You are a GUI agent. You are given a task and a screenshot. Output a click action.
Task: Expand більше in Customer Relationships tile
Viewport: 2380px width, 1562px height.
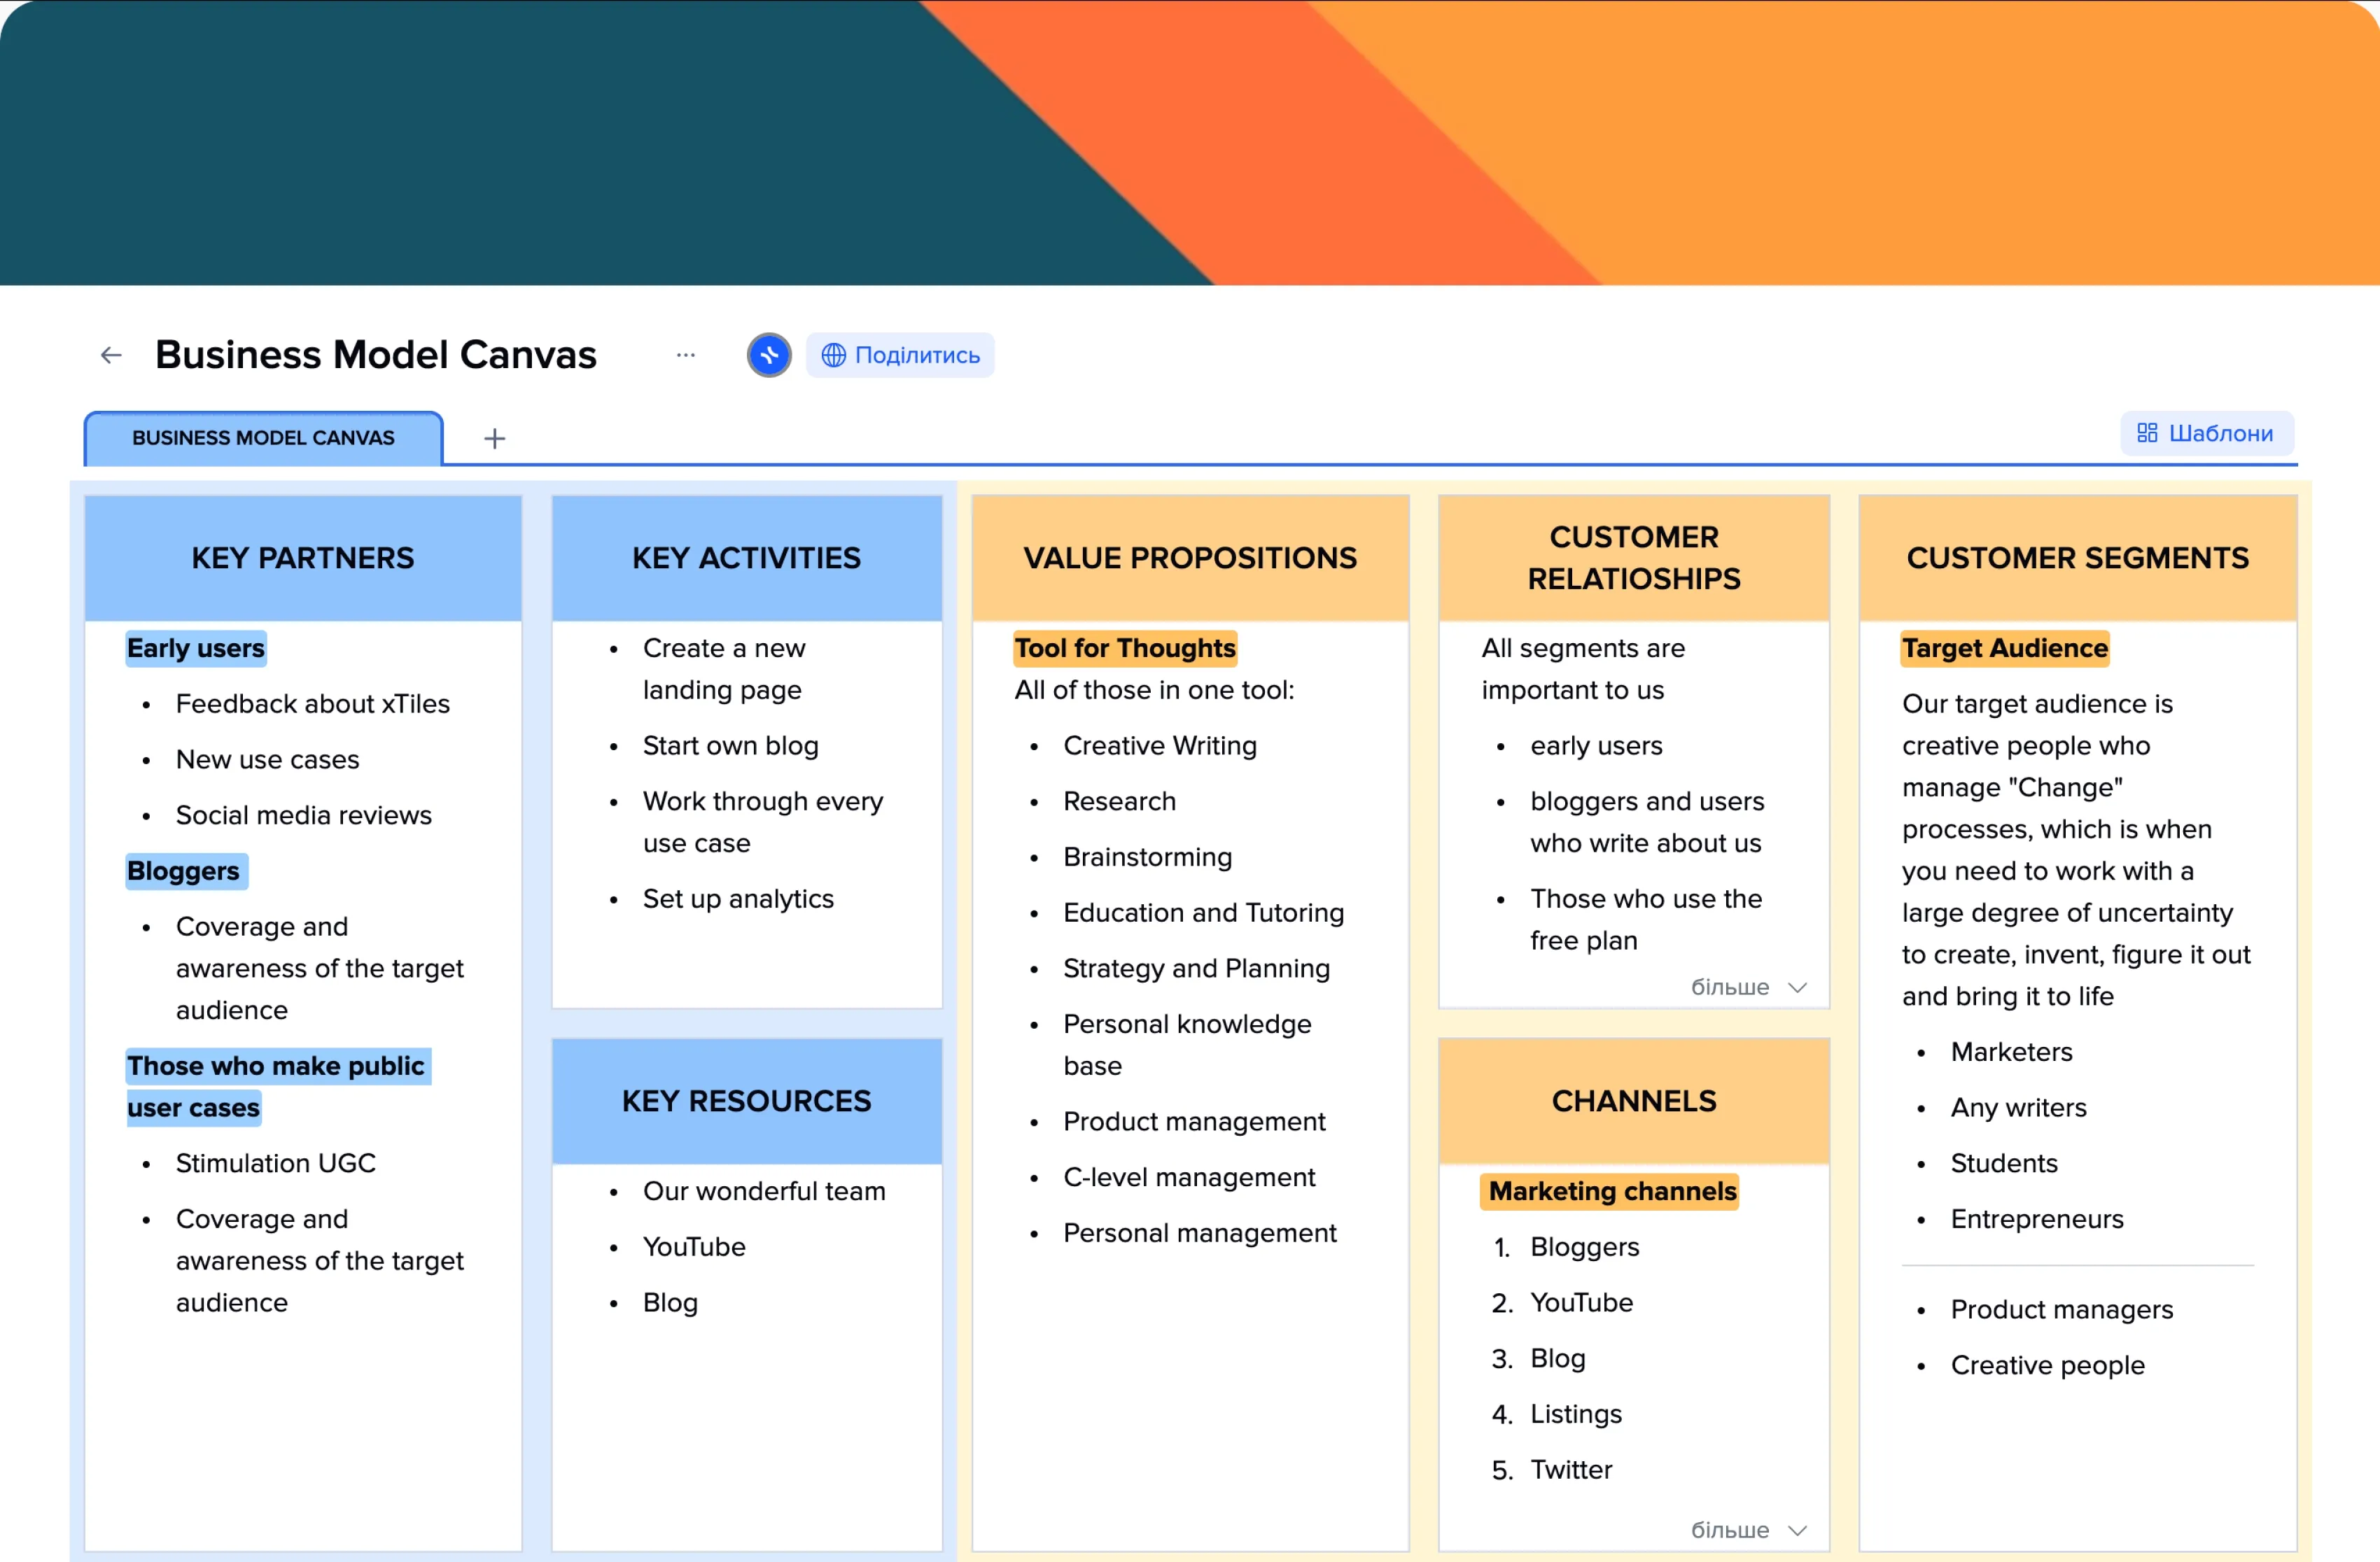point(1748,987)
